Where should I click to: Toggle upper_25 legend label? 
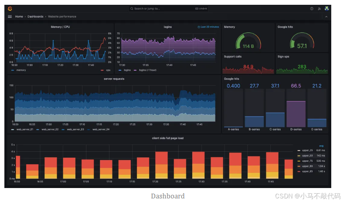click(307, 151)
